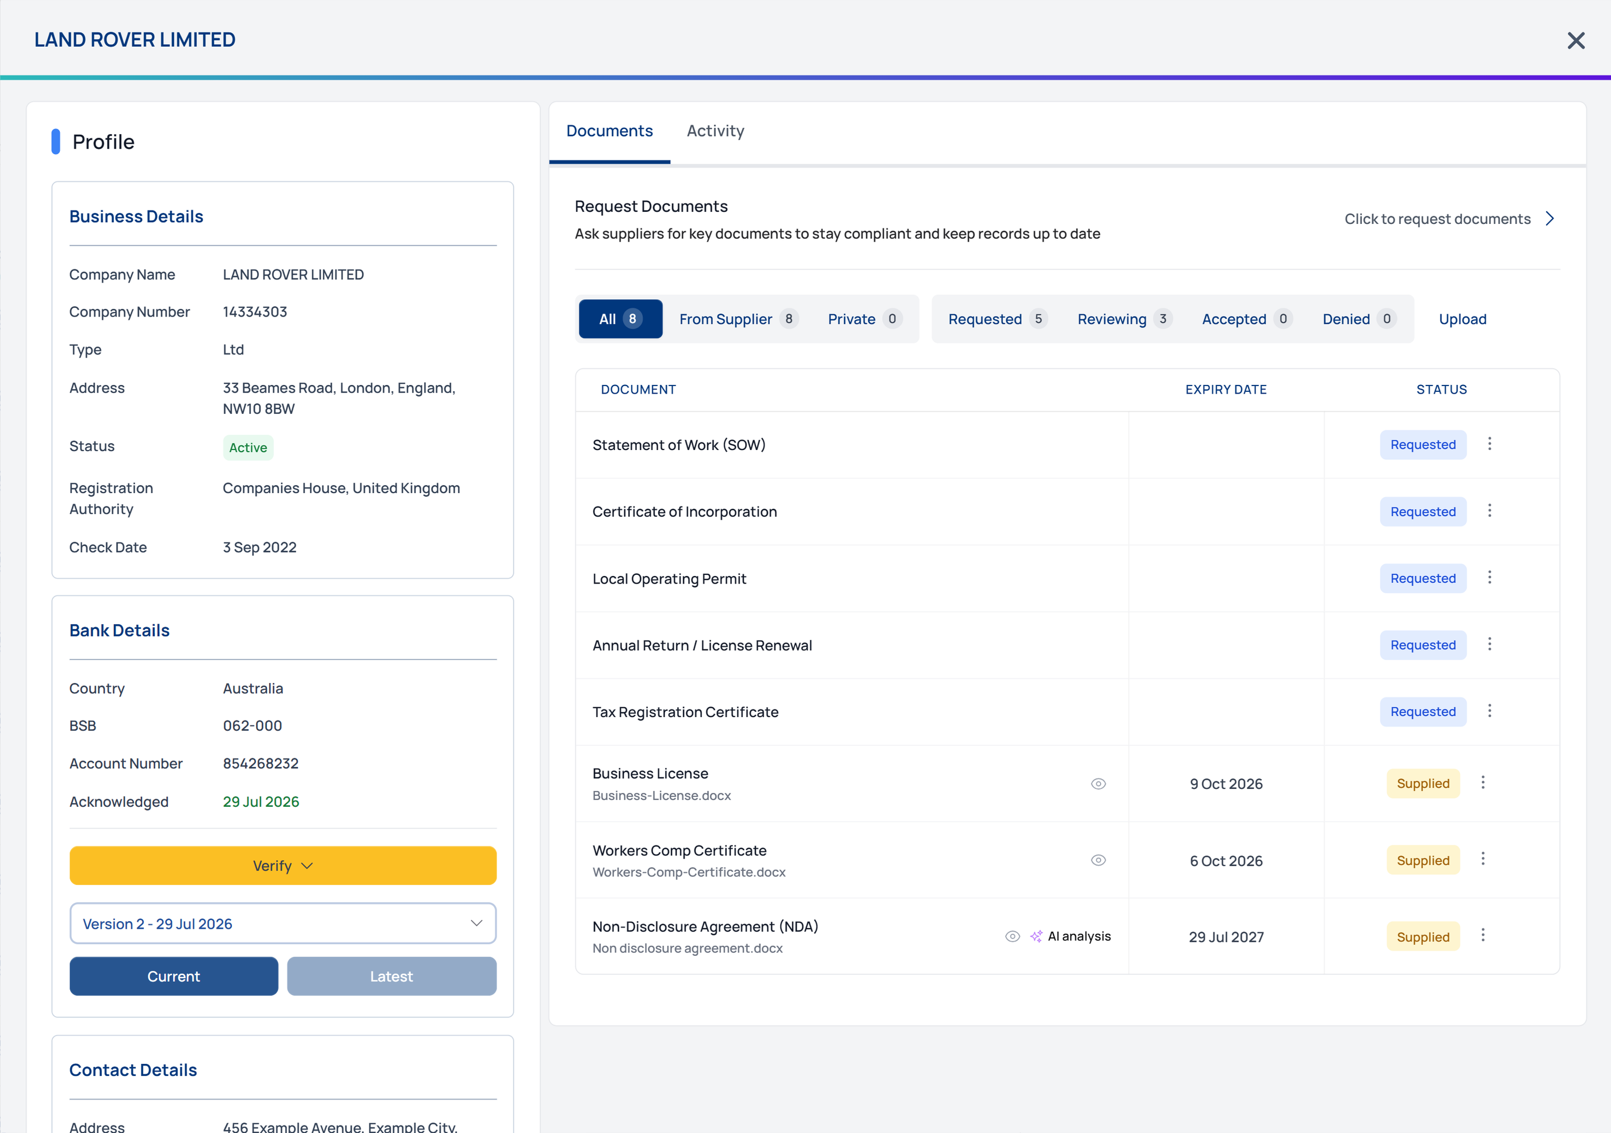The width and height of the screenshot is (1611, 1133).
Task: Preview Workers Comp Certificate via eye icon
Action: pos(1098,860)
